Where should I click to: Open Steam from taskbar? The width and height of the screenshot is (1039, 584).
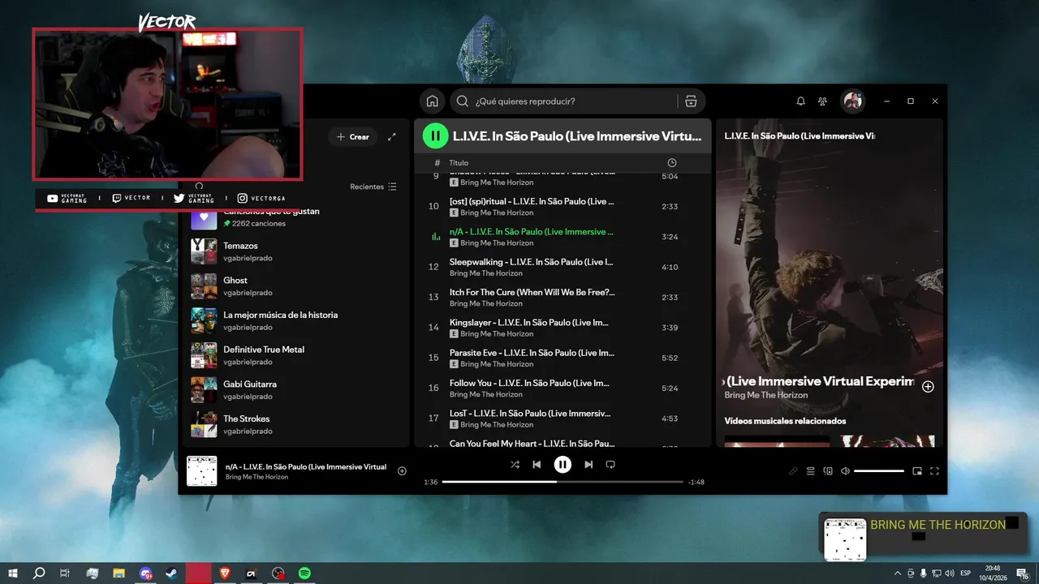pos(172,573)
